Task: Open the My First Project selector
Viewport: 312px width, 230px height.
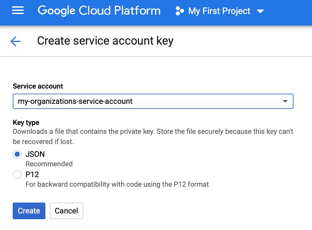Action: (x=219, y=11)
